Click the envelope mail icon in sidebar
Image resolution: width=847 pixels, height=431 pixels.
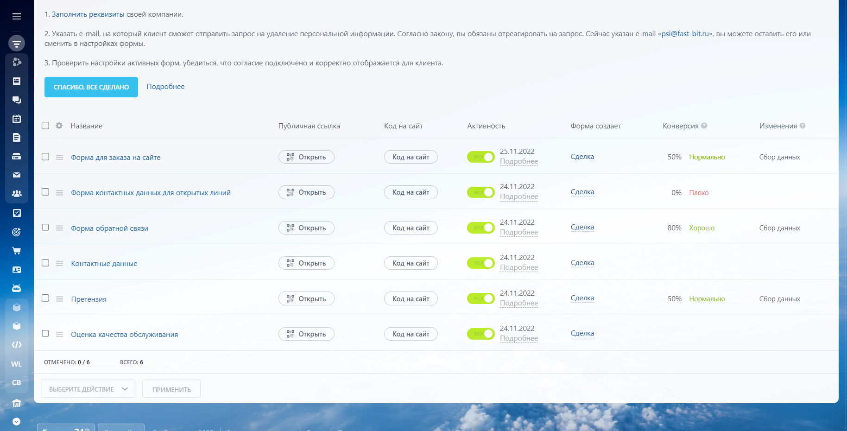(x=17, y=175)
